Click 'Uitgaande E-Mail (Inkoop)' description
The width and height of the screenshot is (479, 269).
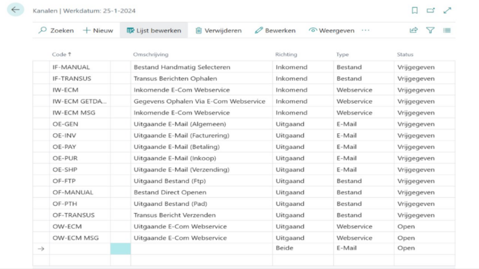click(x=175, y=158)
